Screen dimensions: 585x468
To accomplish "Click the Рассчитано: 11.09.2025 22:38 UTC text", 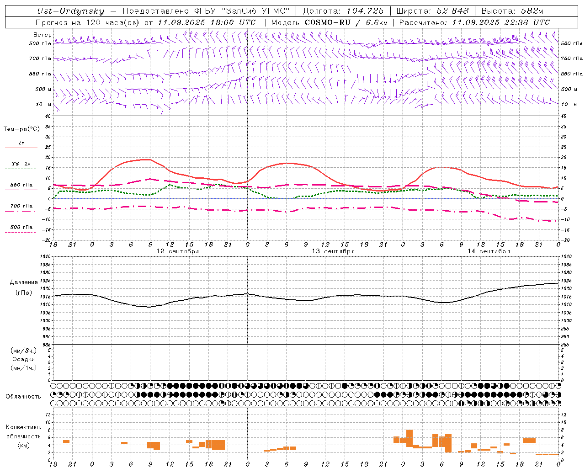I will pos(474,22).
